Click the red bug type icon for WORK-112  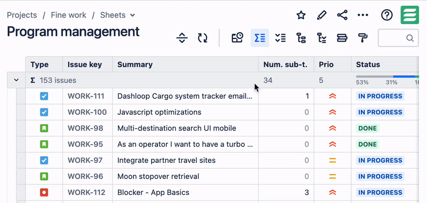44,193
